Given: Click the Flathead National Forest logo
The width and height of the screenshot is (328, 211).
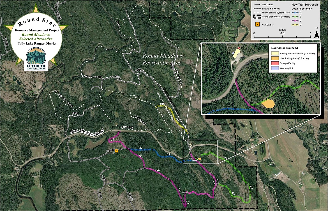Looking at the screenshot, I should [37, 59].
